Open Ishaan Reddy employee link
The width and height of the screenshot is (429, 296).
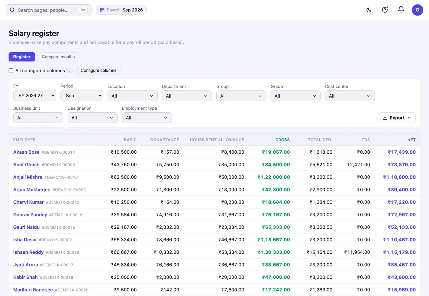click(28, 252)
